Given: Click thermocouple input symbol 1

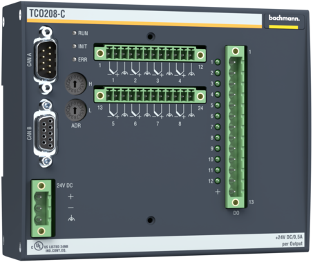Looking at the screenshot, I should 113,69.
